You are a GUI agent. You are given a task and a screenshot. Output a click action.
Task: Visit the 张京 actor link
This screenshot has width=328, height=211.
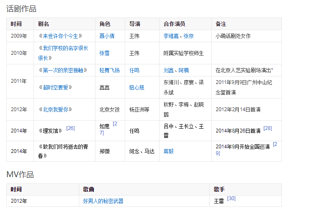click(x=189, y=36)
